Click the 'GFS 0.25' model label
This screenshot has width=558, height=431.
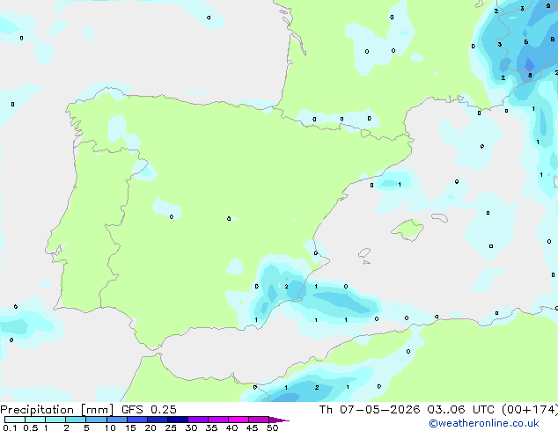[x=149, y=410]
